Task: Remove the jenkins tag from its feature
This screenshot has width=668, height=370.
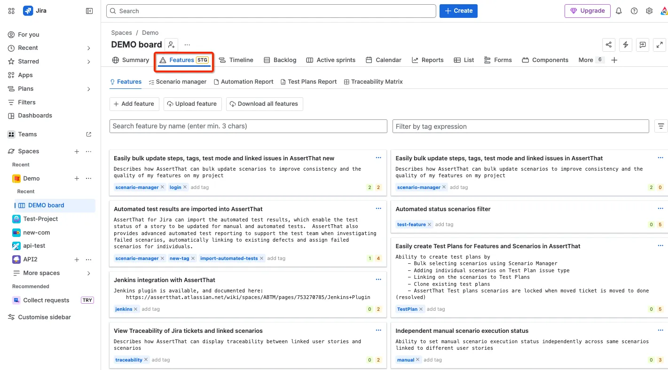Action: (136, 309)
